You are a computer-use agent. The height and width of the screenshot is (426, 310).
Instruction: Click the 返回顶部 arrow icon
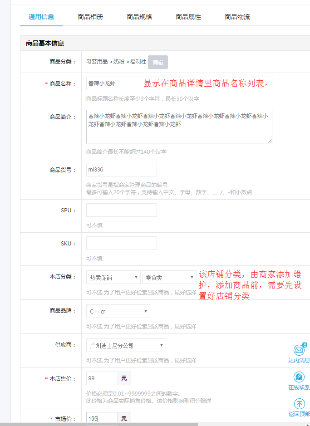299,404
